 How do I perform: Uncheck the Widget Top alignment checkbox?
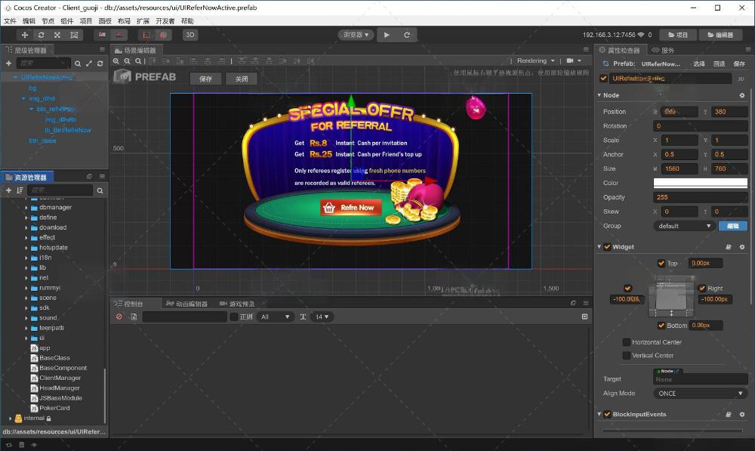pos(661,264)
